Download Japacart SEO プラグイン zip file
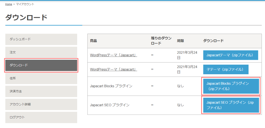Screen dimensions: 265x128 [x=231, y=105]
